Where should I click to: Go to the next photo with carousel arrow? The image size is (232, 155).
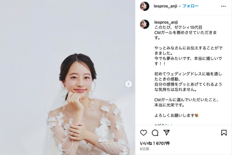(x=128, y=84)
